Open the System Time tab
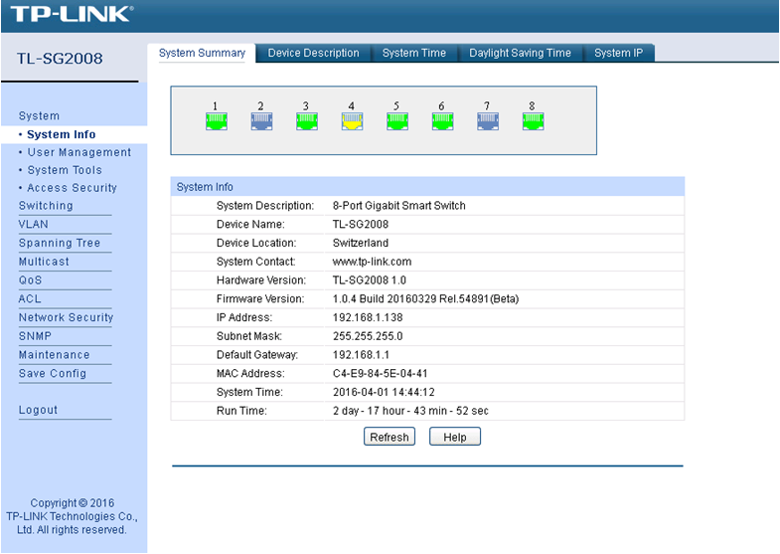The image size is (780, 554). click(x=414, y=53)
